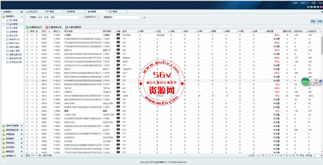Screen dimensions: 323x165
Task: Expand the 系统维护 sidebar section
Action: pyautogui.click(x=22, y=139)
